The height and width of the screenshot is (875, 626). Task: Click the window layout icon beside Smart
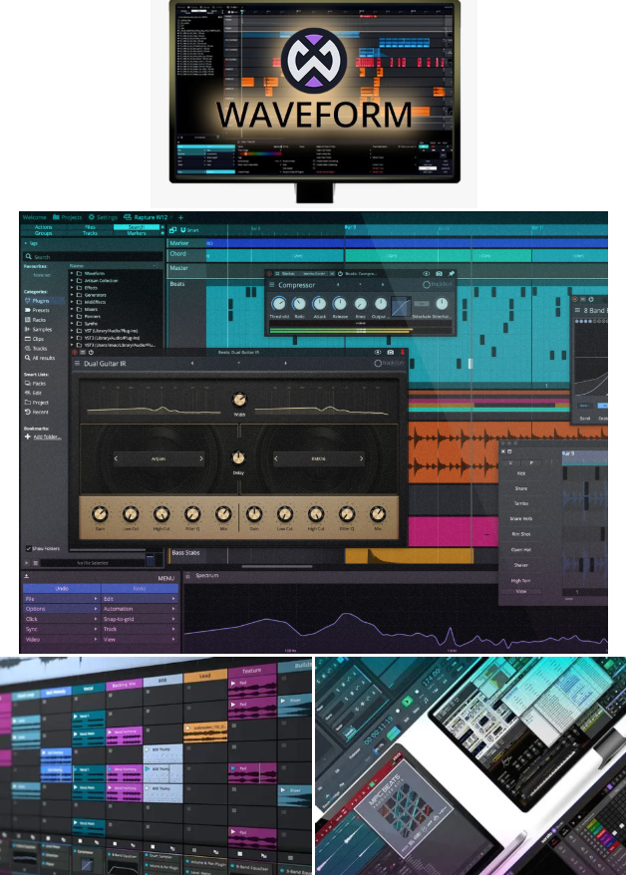pos(173,230)
